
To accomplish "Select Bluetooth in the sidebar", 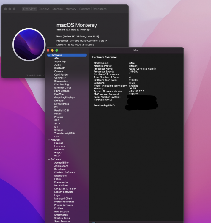I will point(60,68).
